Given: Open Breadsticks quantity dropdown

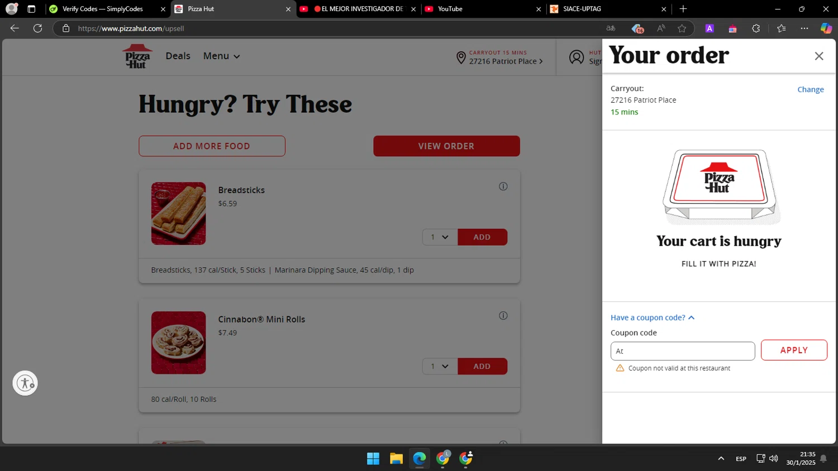Looking at the screenshot, I should (440, 237).
